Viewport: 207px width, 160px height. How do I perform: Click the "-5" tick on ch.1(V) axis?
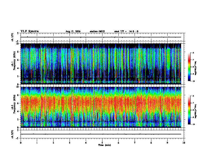pyautogui.click(x=18, y=42)
